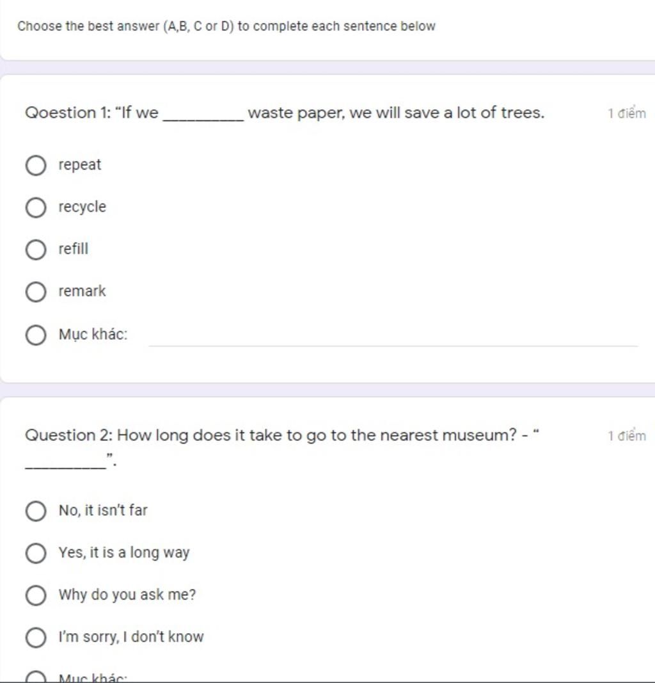
Task: Choose 'recycle' for Question 1
Action: pos(36,207)
